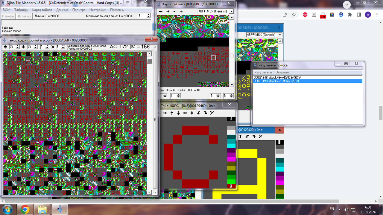Viewport: 383px width, 215px height.
Task: Open the Настройки menu
Action: [x=98, y=10]
